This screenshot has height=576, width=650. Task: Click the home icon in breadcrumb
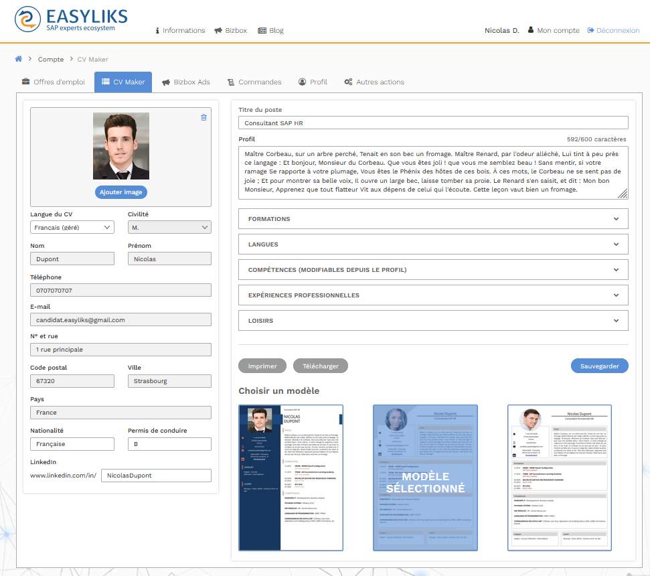tap(19, 59)
